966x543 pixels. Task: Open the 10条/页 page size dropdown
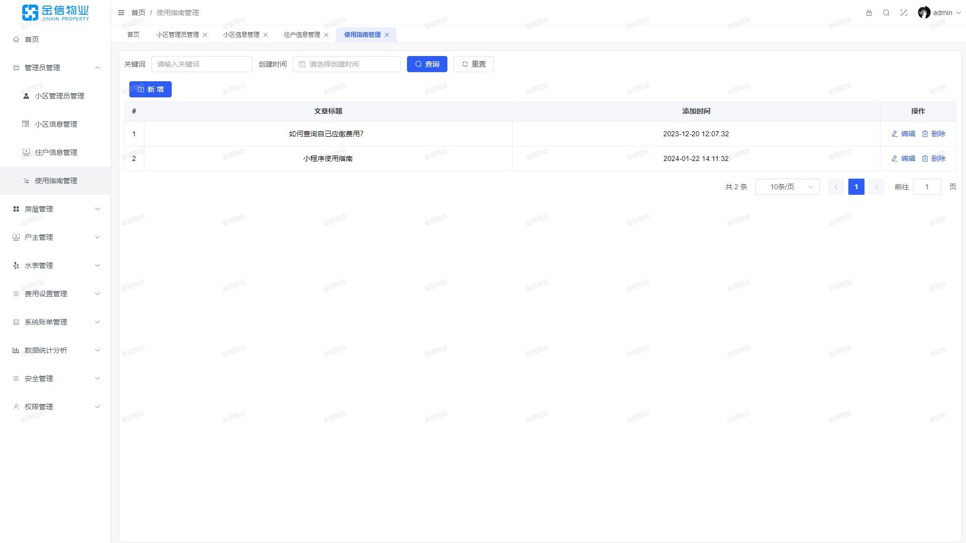(787, 187)
